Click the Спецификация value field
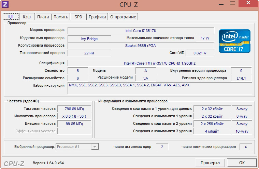The width and height of the screenshot is (259, 169). point(159,63)
